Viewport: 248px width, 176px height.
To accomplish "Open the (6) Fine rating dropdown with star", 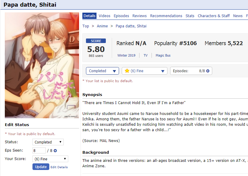I will (144, 71).
